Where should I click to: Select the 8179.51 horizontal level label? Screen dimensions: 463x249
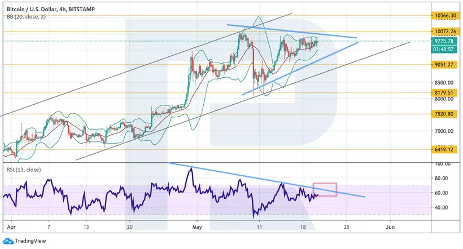(445, 92)
